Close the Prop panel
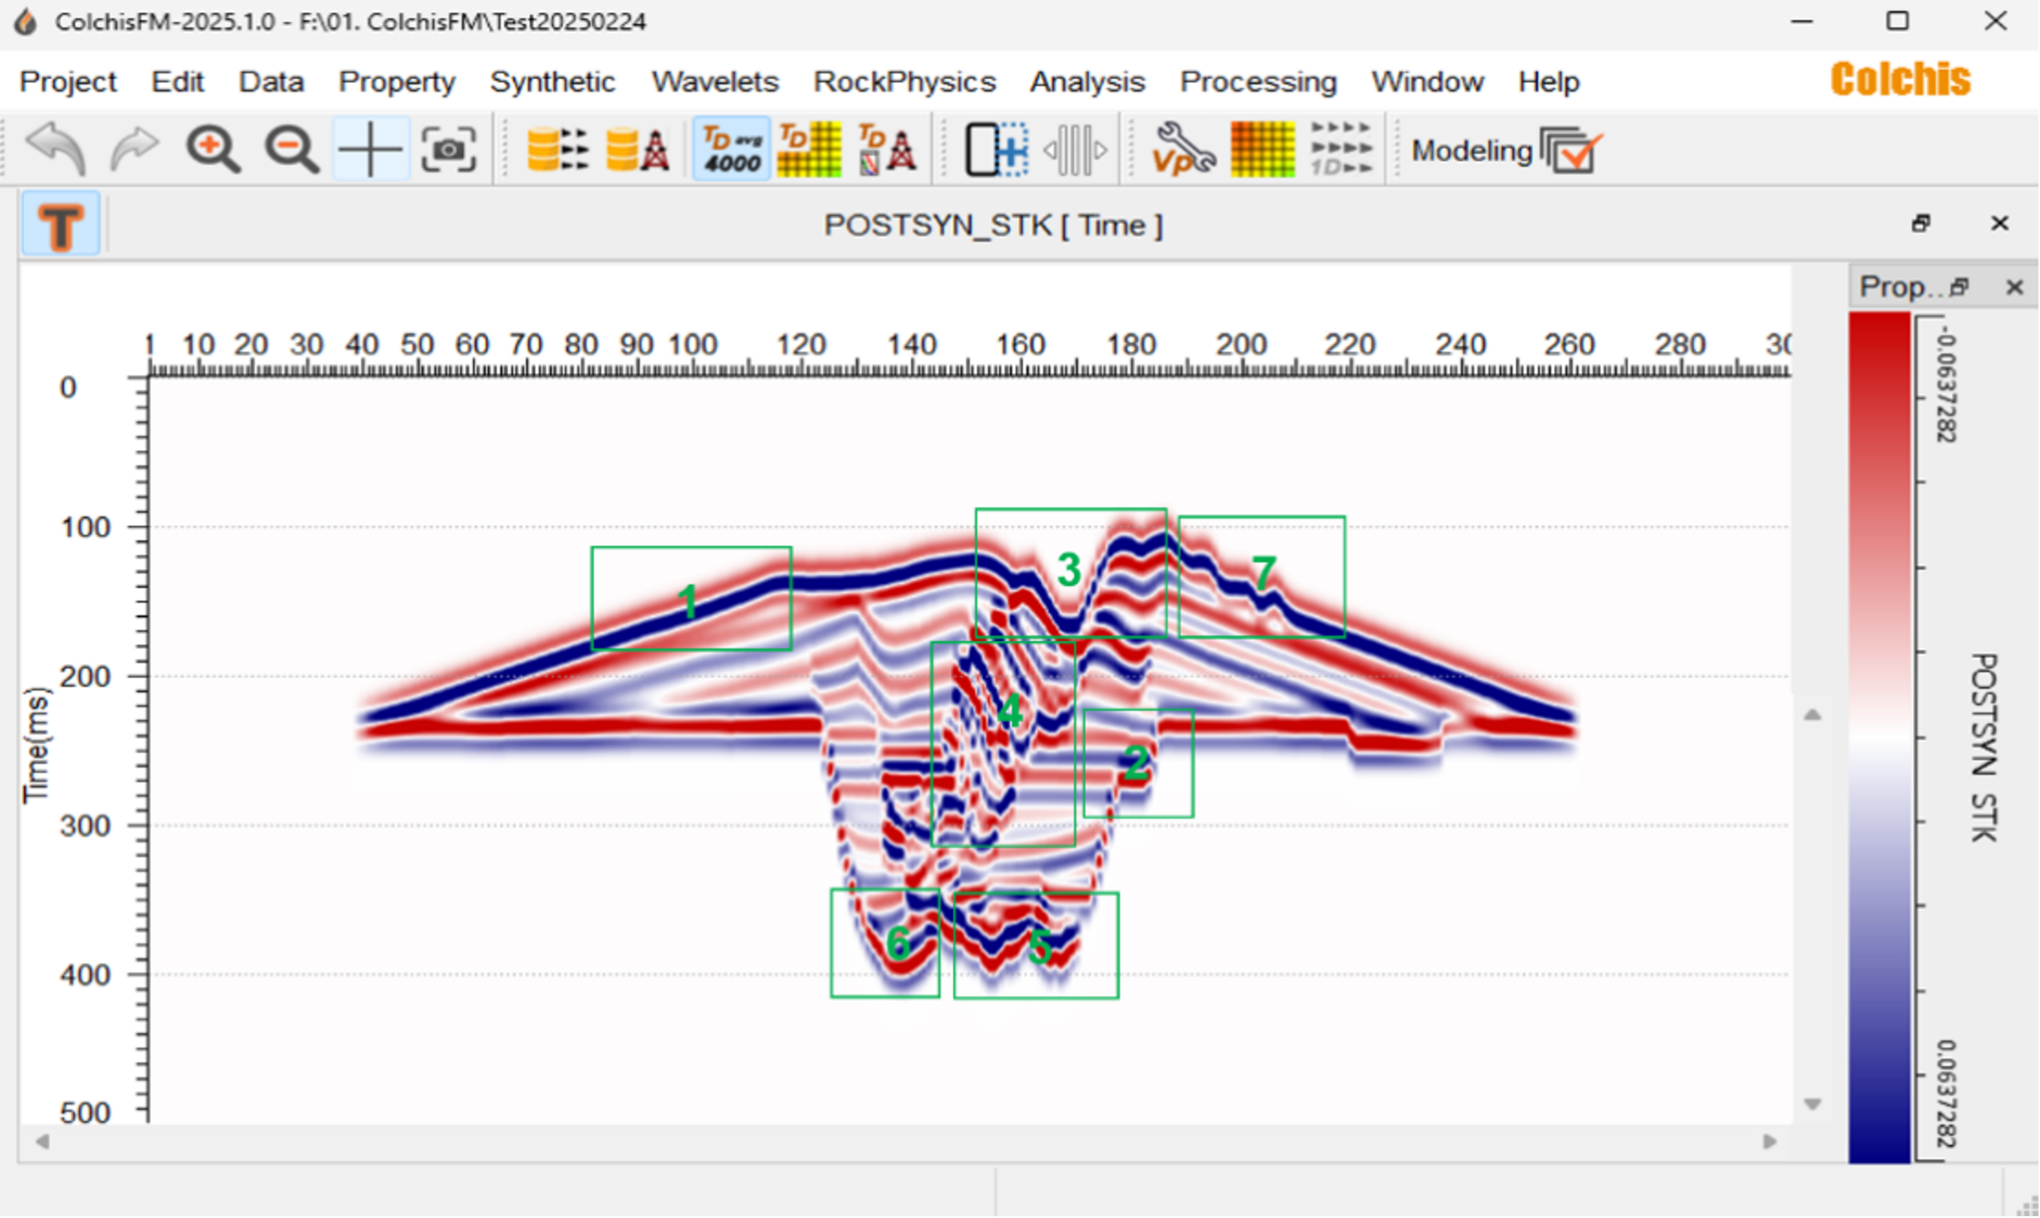 [x=2014, y=287]
